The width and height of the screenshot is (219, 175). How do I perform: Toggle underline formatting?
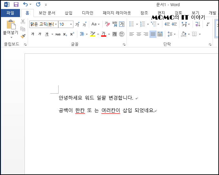coord(47,34)
